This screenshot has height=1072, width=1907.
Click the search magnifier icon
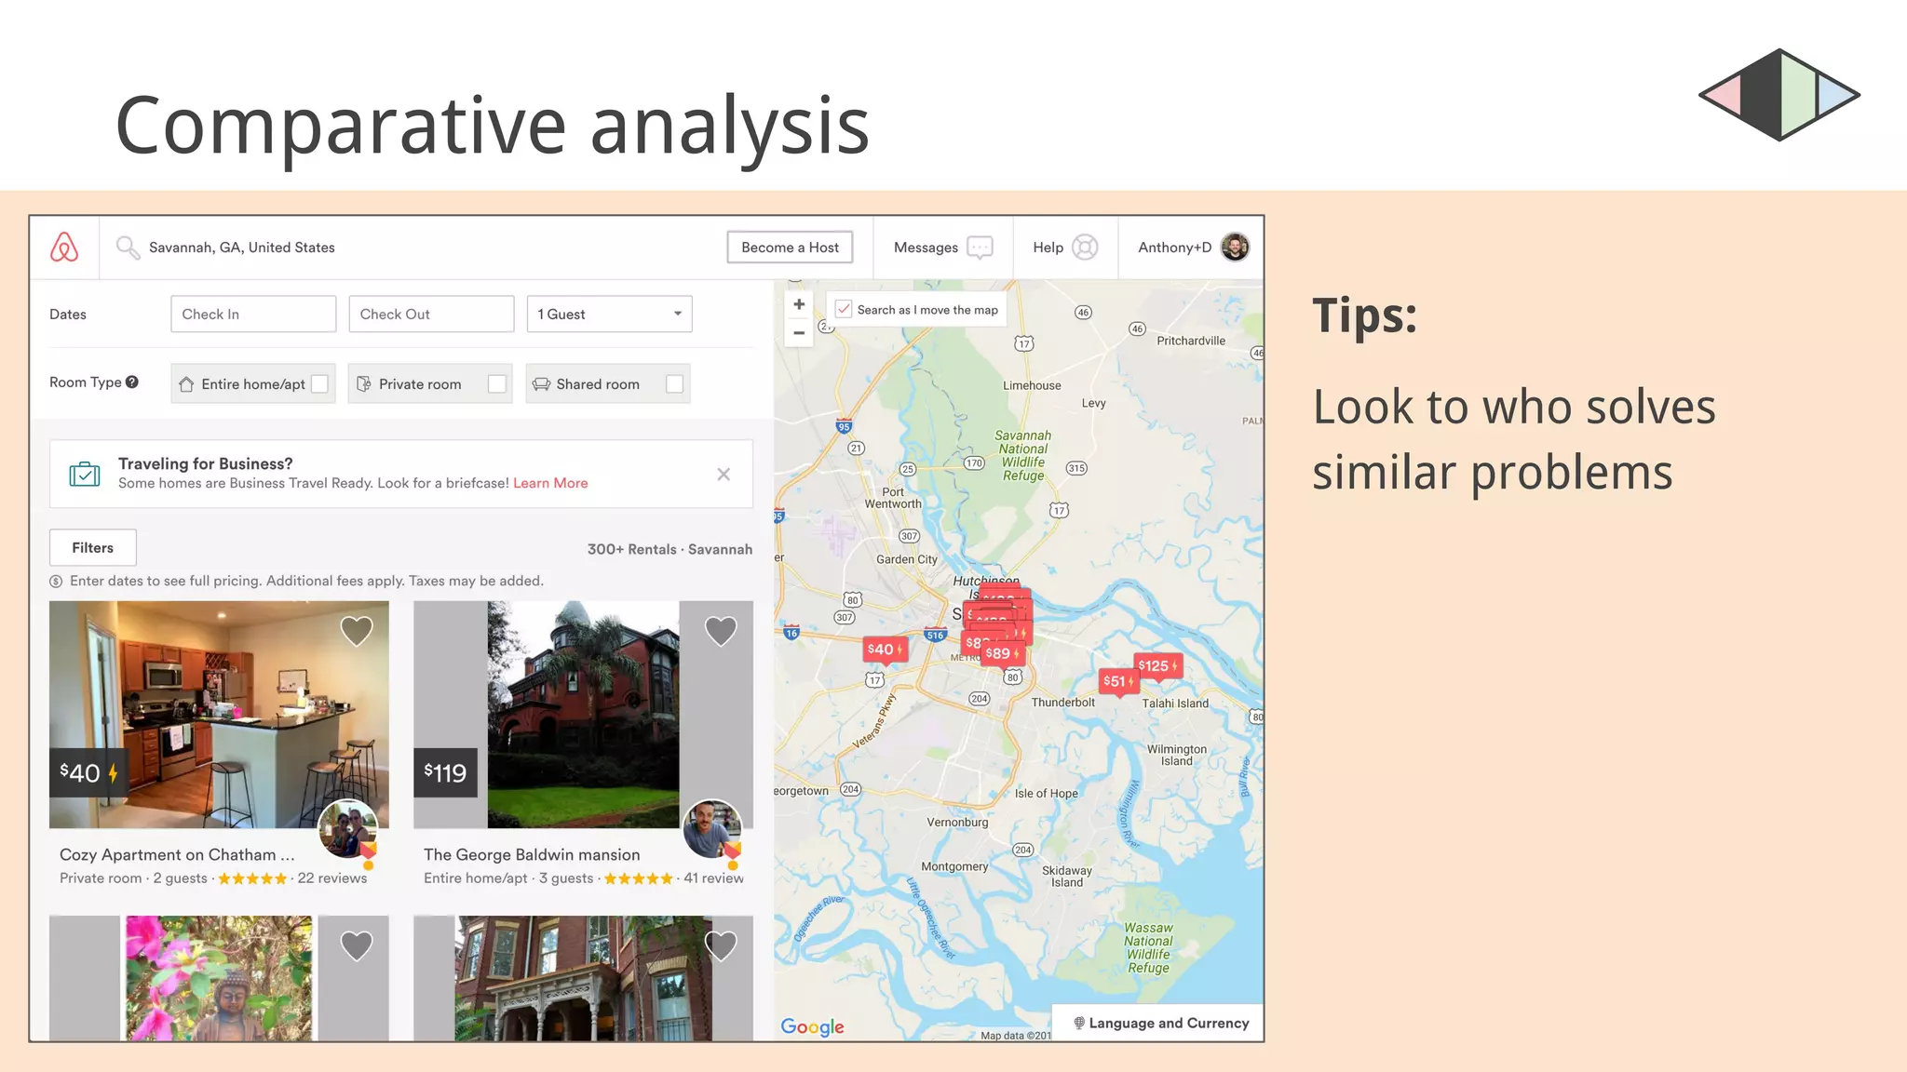coord(128,248)
